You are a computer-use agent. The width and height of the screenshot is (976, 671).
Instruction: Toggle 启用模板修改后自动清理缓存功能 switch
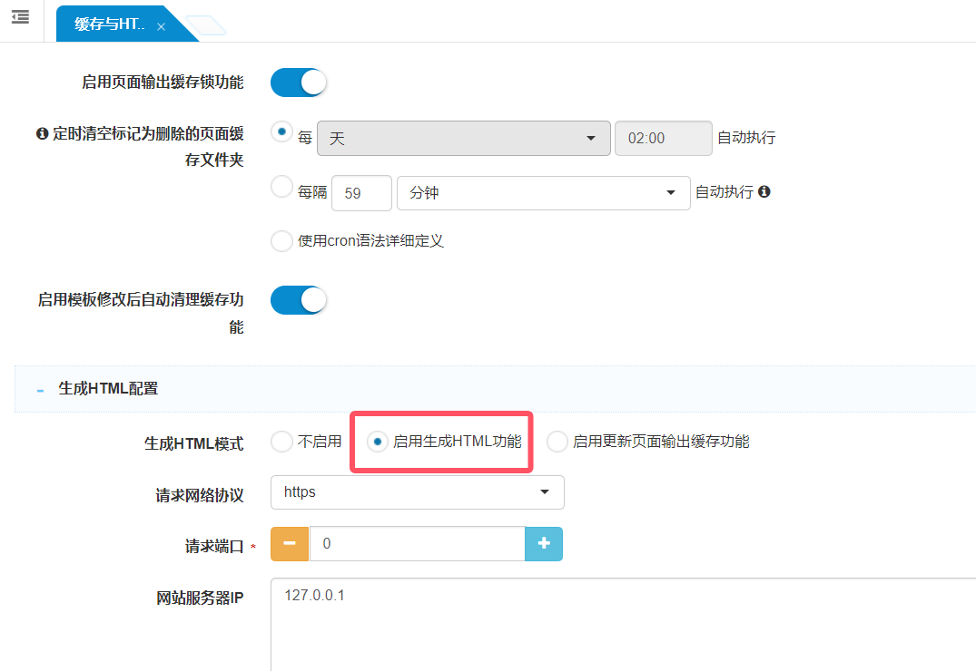(x=298, y=300)
